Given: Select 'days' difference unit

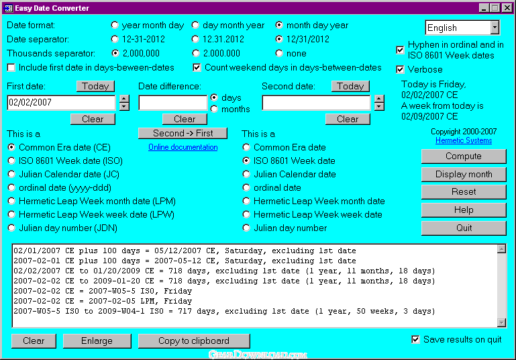Looking at the screenshot, I should pos(214,97).
